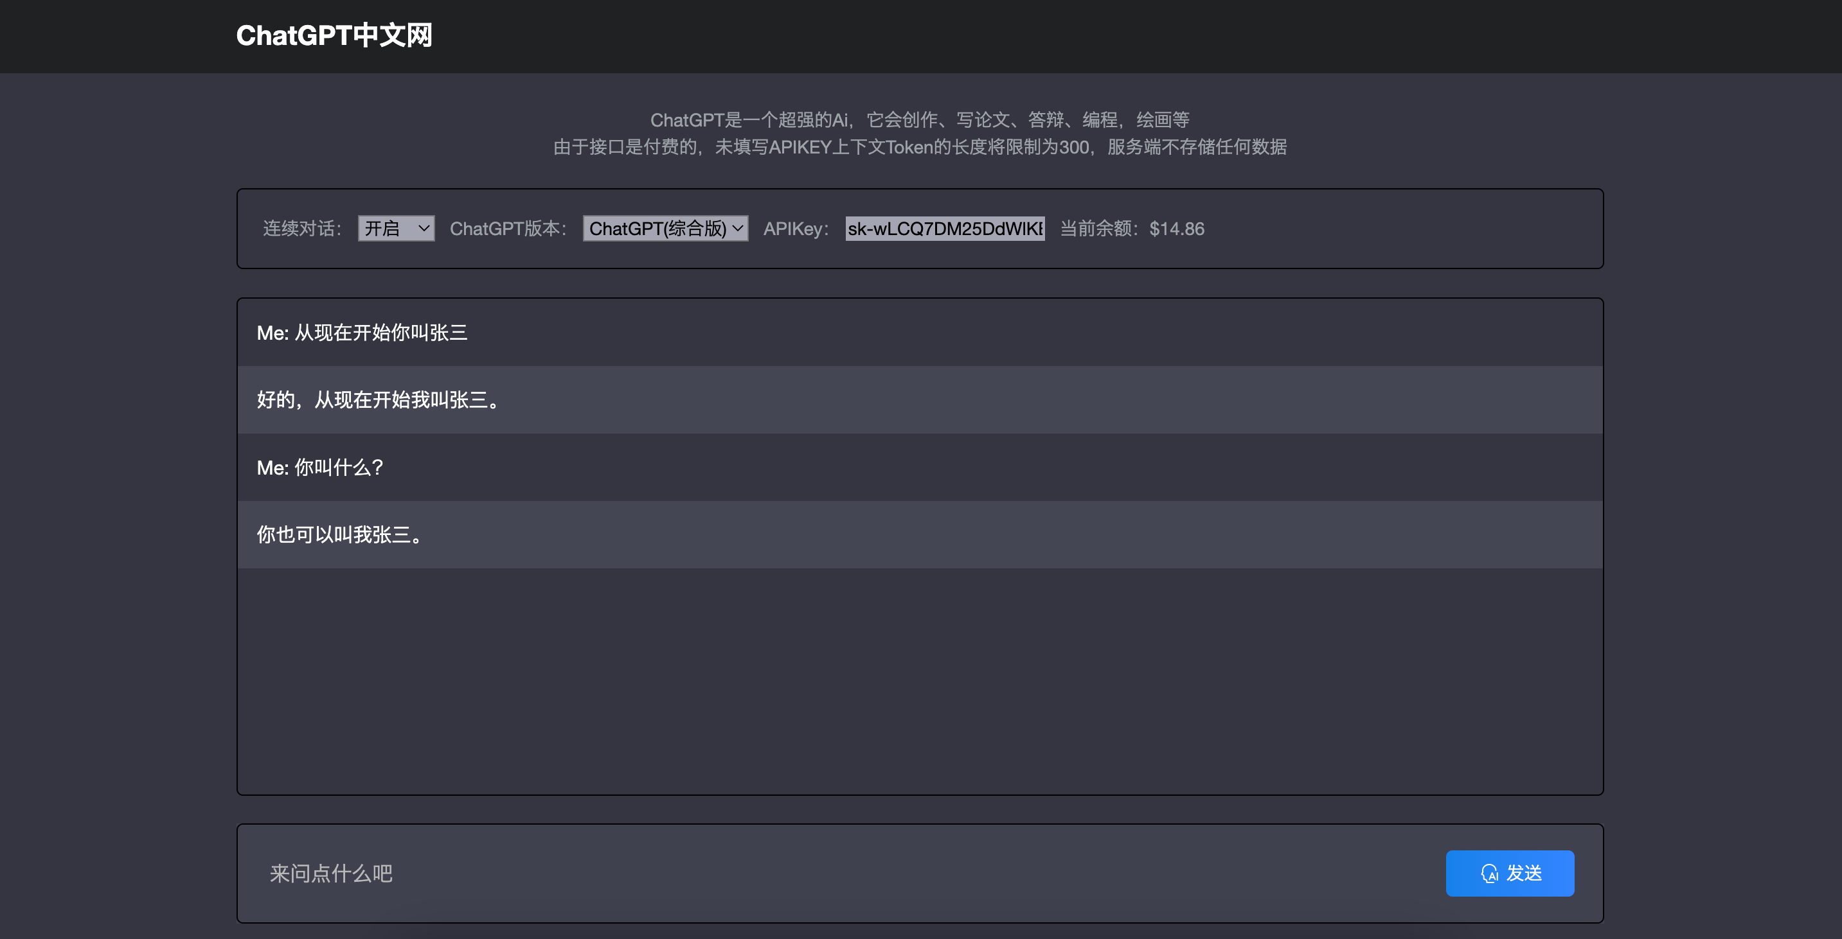The image size is (1842, 939).
Task: Click the ChatGPT中文网 site title
Action: (x=334, y=36)
